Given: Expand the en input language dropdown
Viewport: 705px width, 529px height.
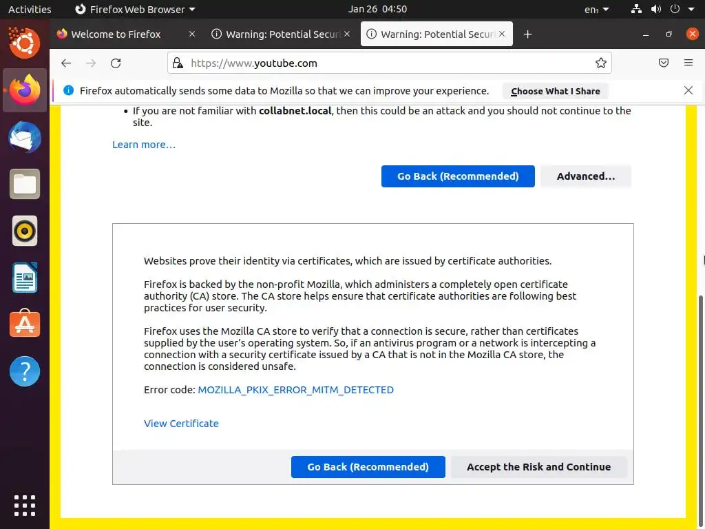Looking at the screenshot, I should (597, 9).
